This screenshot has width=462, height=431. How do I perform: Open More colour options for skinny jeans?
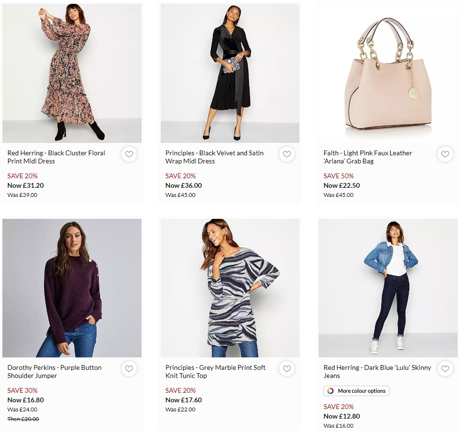point(356,391)
